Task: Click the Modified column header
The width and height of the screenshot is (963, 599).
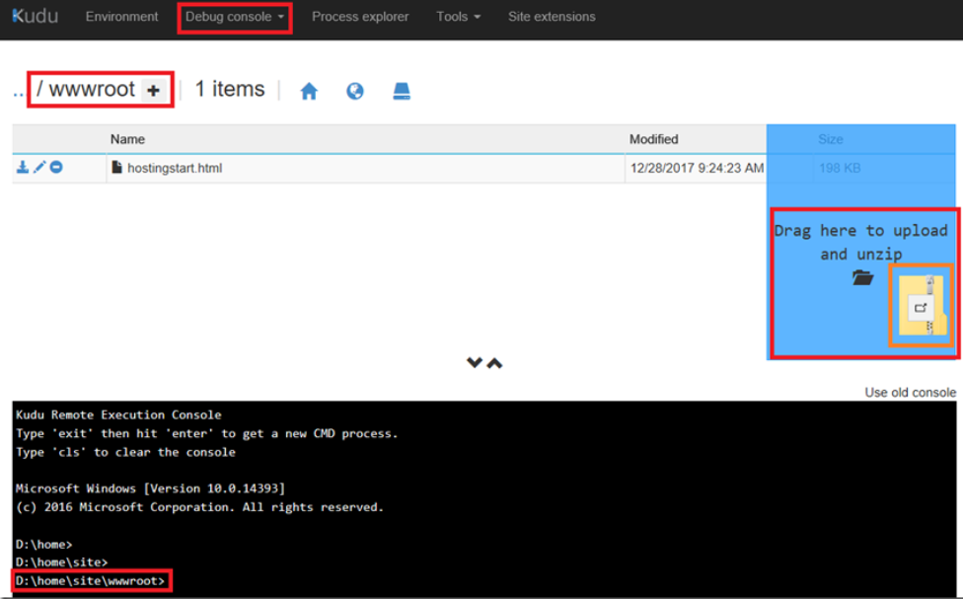Action: pyautogui.click(x=653, y=139)
